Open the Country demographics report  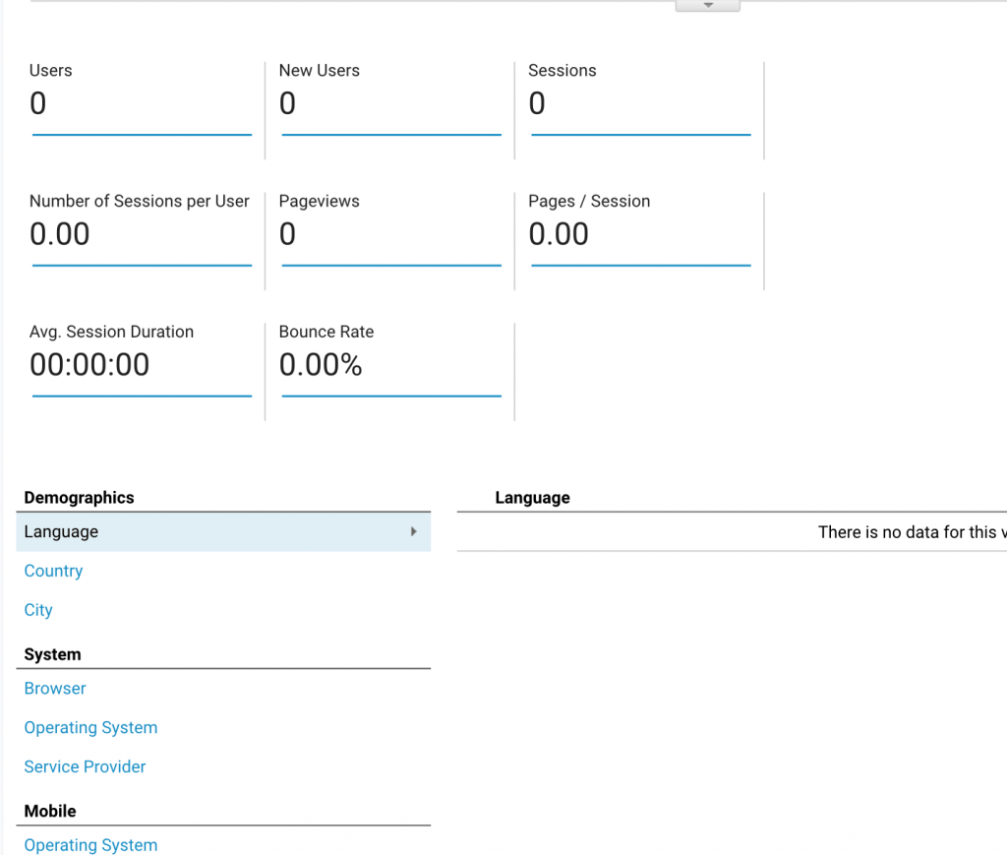(x=53, y=571)
